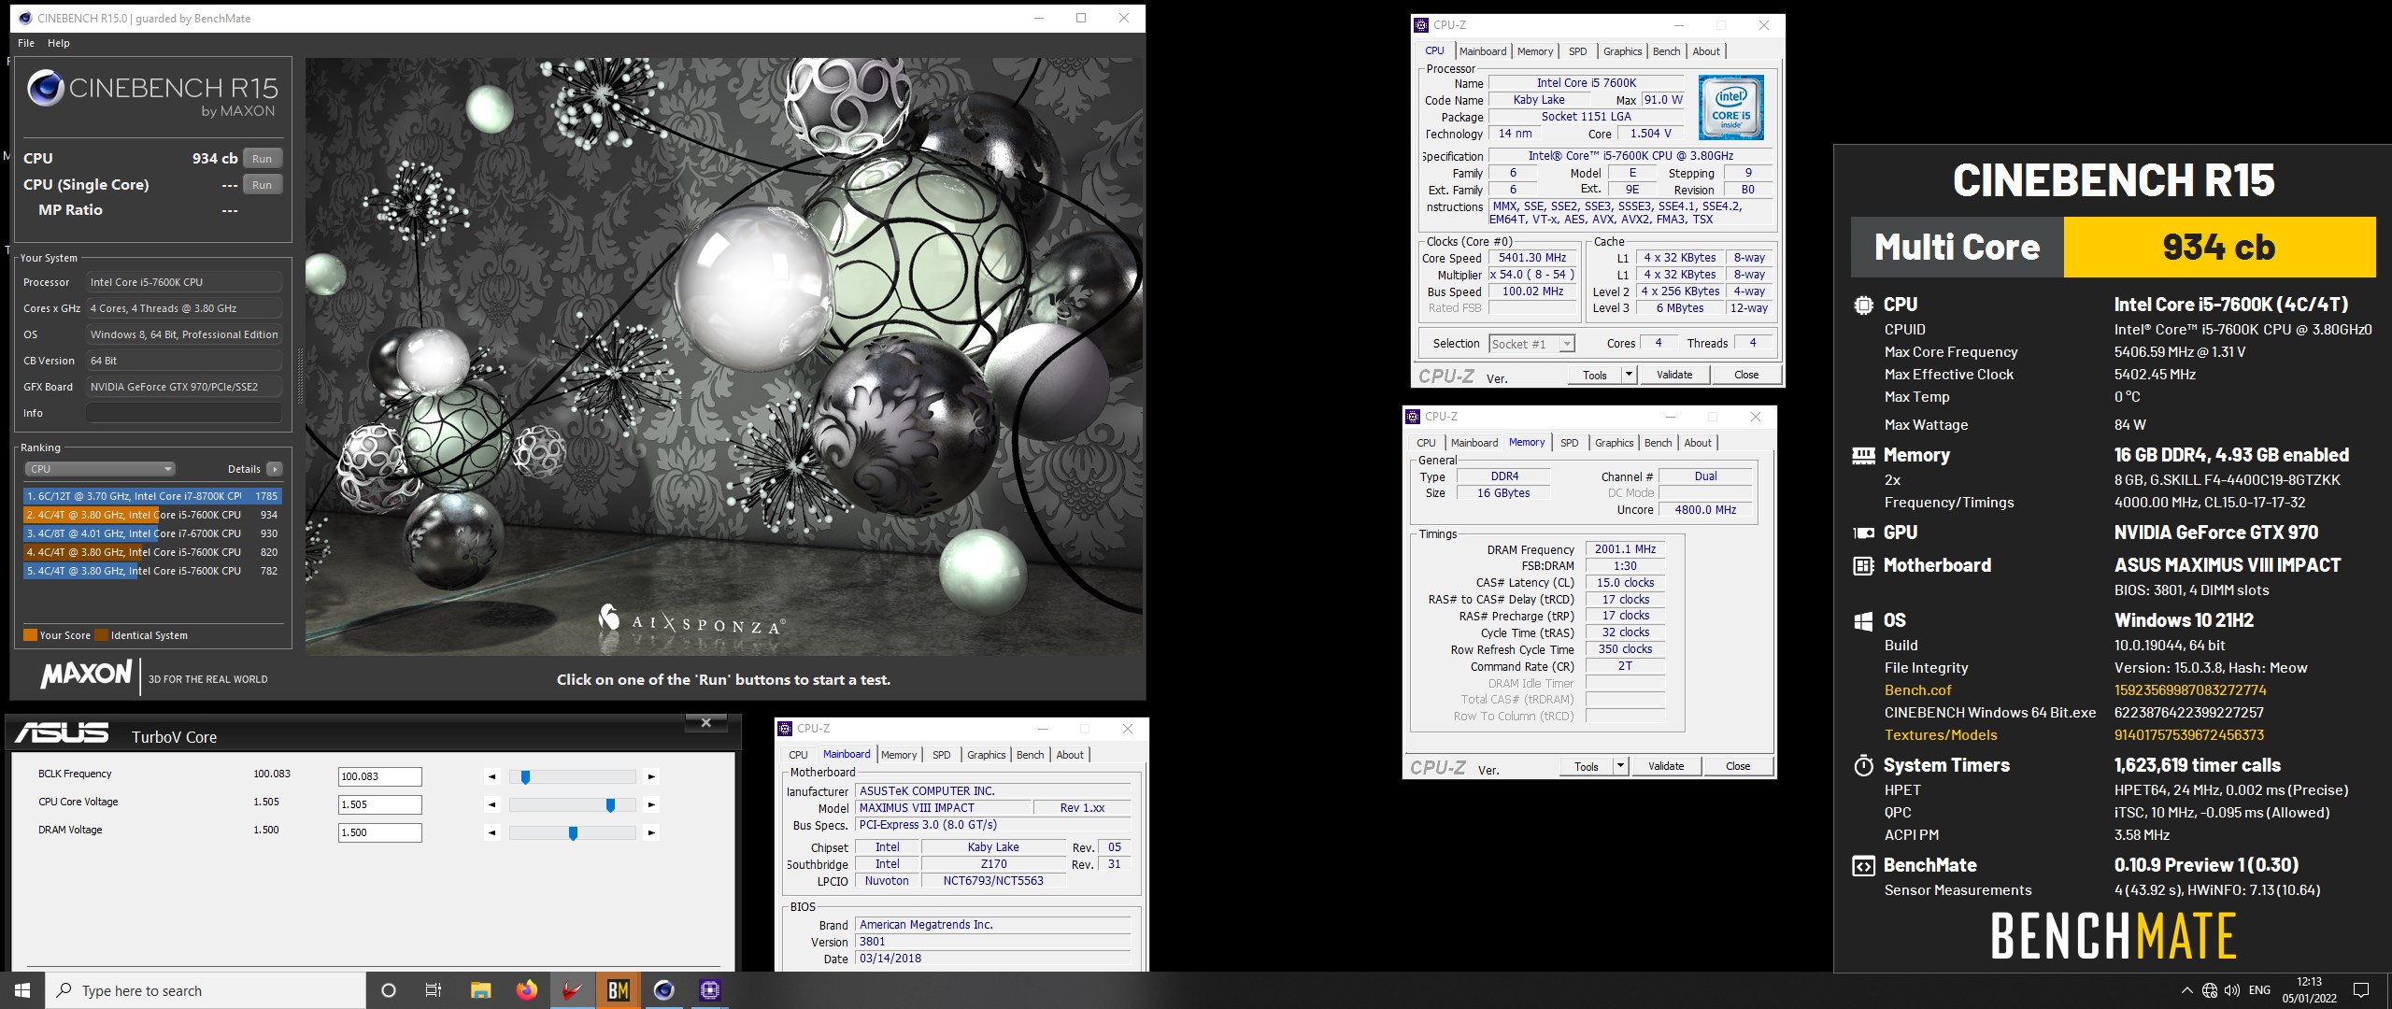The width and height of the screenshot is (2392, 1009).
Task: Open Bench tab in CPU-Z Mainboard window
Action: pos(1031,755)
